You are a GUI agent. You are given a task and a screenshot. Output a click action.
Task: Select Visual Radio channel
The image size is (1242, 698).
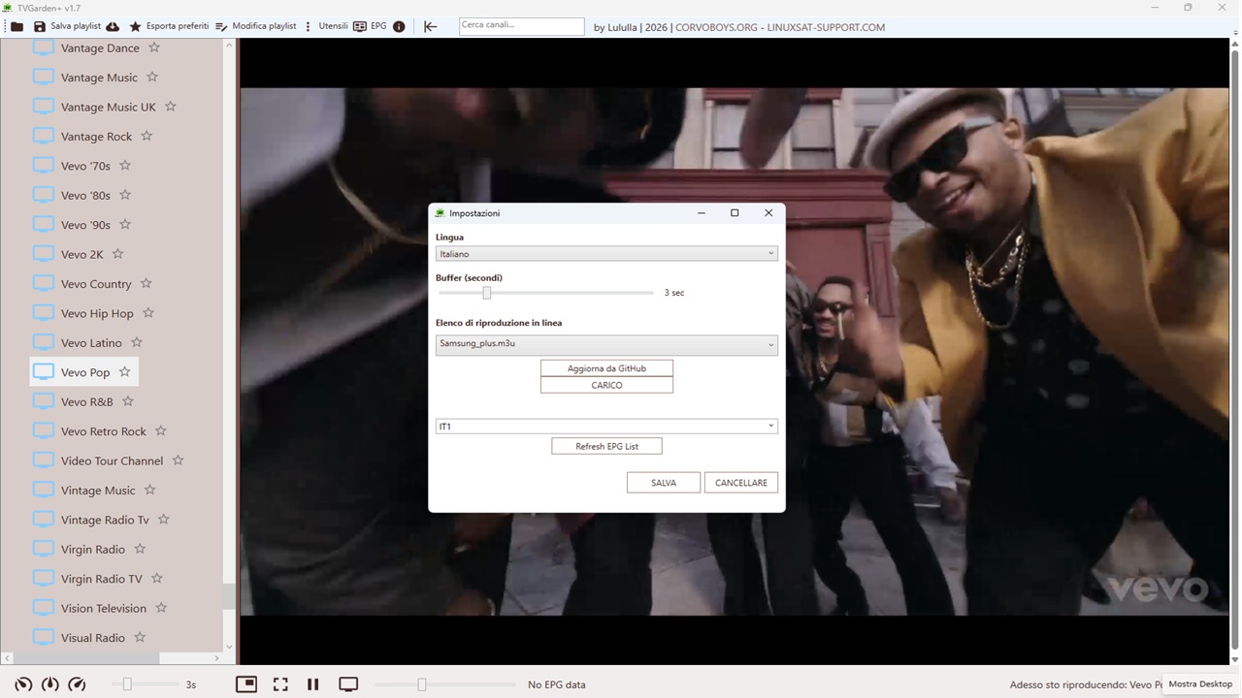(92, 638)
